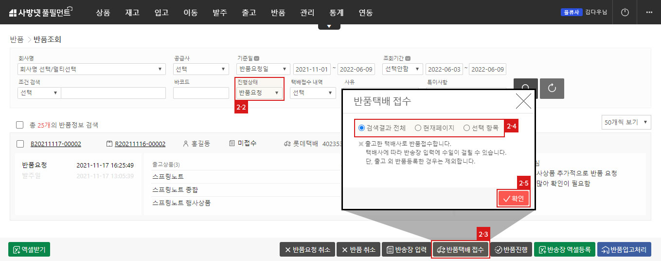Click the magnifier search icon button
The image size is (661, 261).
click(525, 89)
